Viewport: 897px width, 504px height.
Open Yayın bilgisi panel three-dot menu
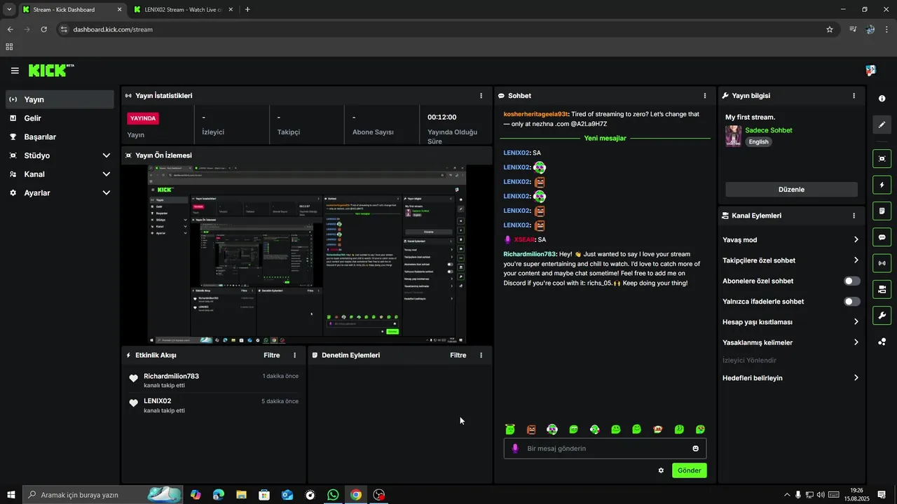[x=854, y=96]
